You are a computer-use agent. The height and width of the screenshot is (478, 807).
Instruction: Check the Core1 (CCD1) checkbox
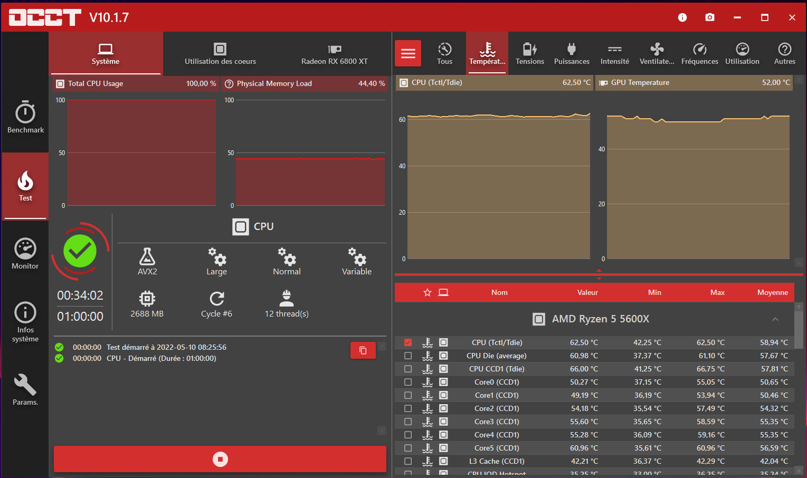tap(408, 395)
